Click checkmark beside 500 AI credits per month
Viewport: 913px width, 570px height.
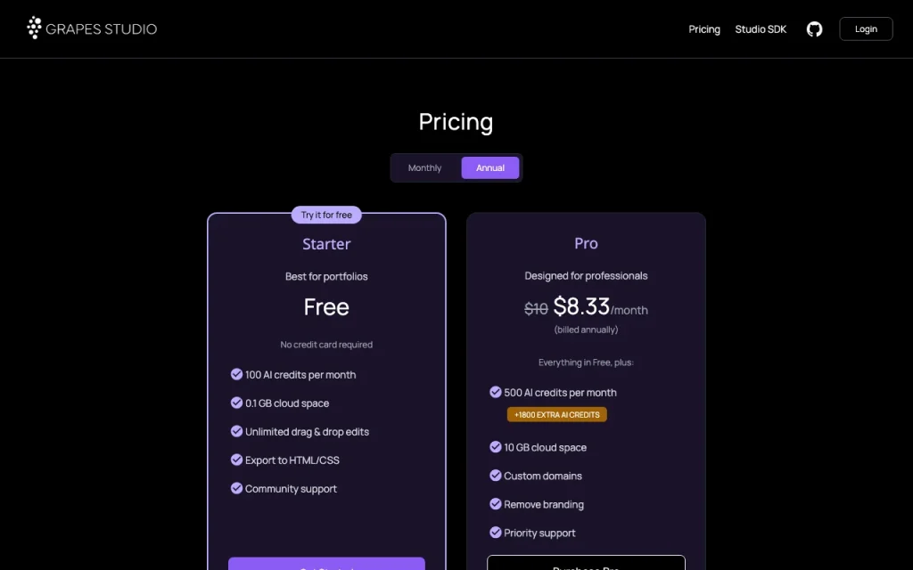tap(496, 392)
